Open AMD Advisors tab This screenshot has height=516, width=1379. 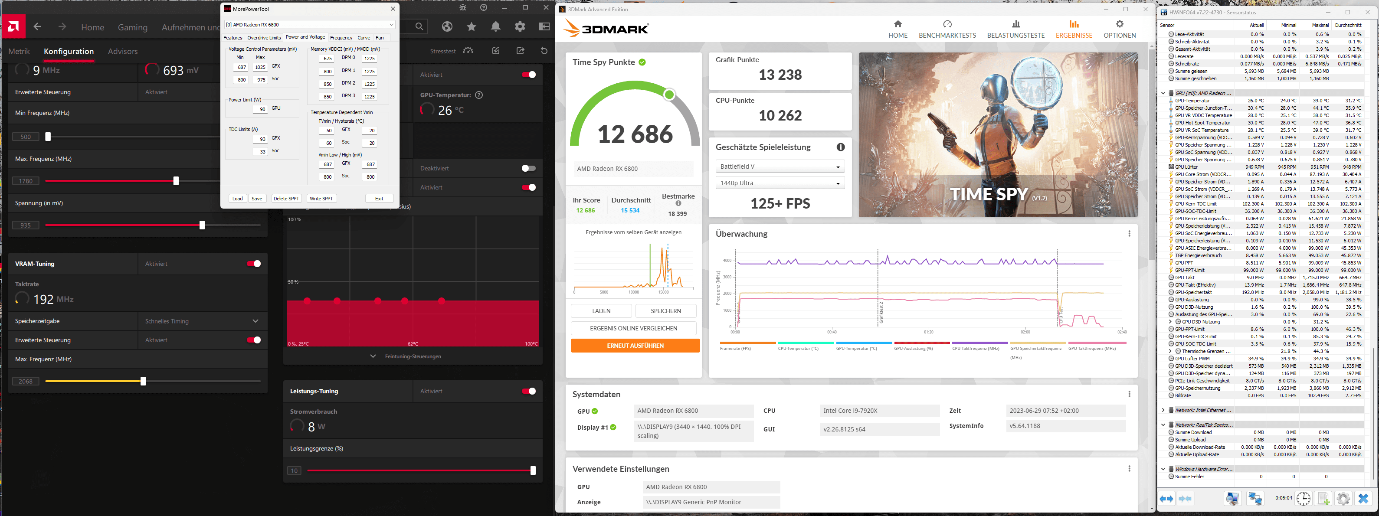pos(123,52)
